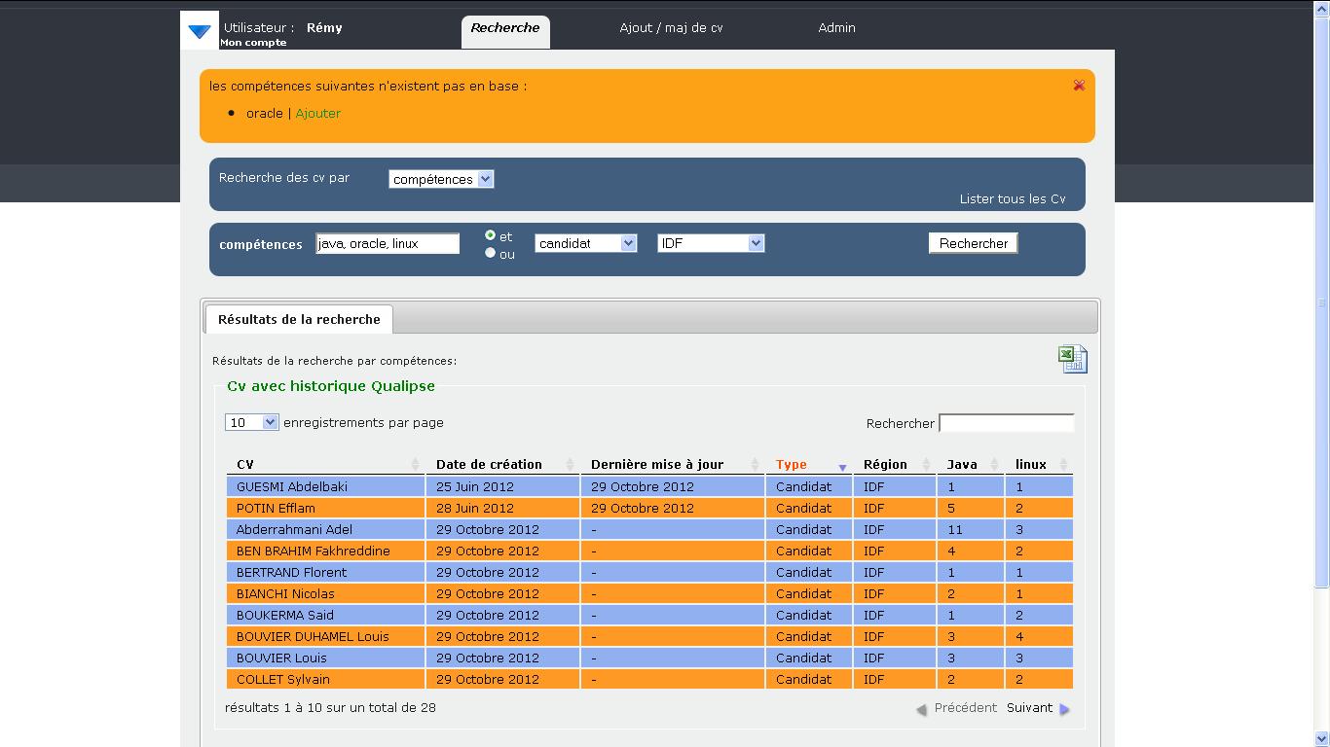The image size is (1330, 747).
Task: Click the Suivant next-page arrow
Action: coord(1064,709)
